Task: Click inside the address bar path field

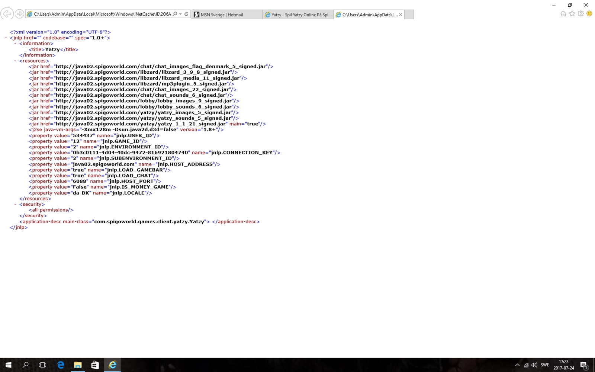Action: coord(102,14)
